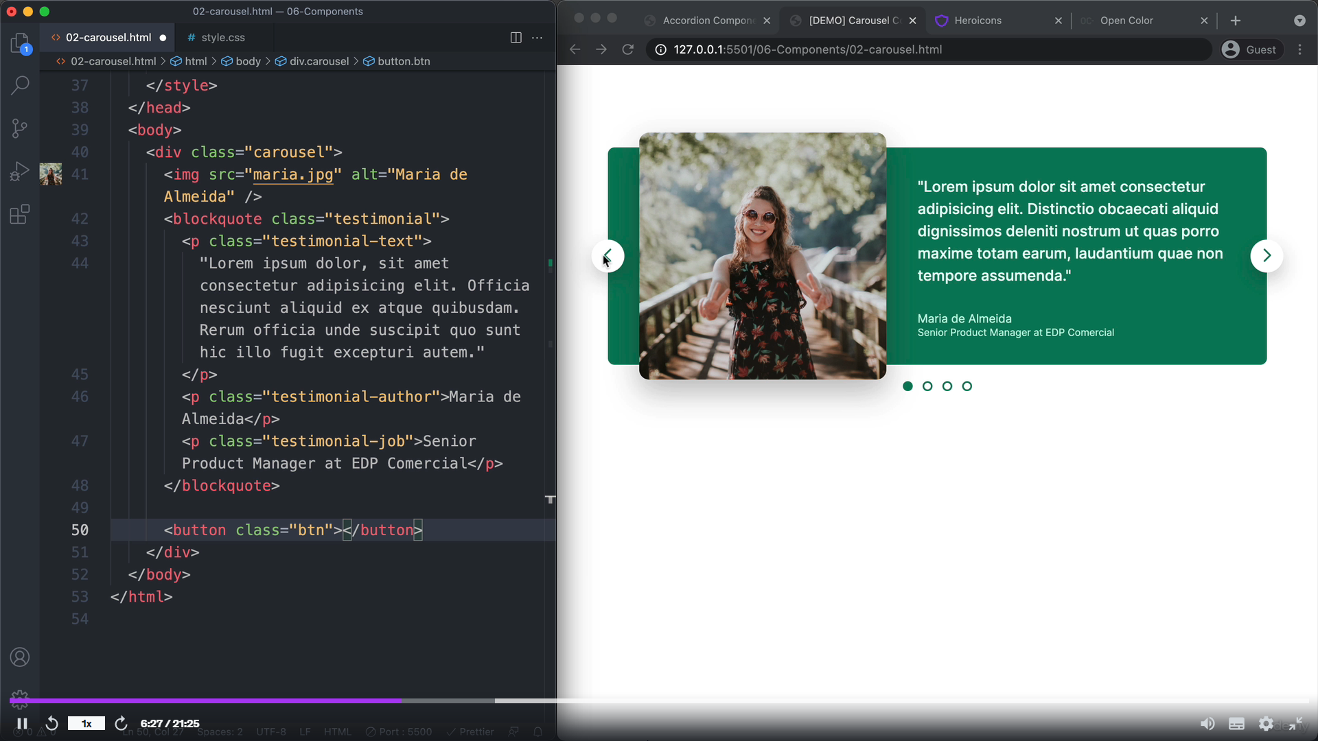1318x741 pixels.
Task: Click the carousel next arrow button
Action: [x=1266, y=255]
